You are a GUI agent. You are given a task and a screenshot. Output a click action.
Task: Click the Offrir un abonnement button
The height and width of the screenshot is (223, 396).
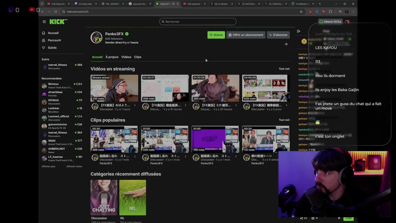pos(246,35)
